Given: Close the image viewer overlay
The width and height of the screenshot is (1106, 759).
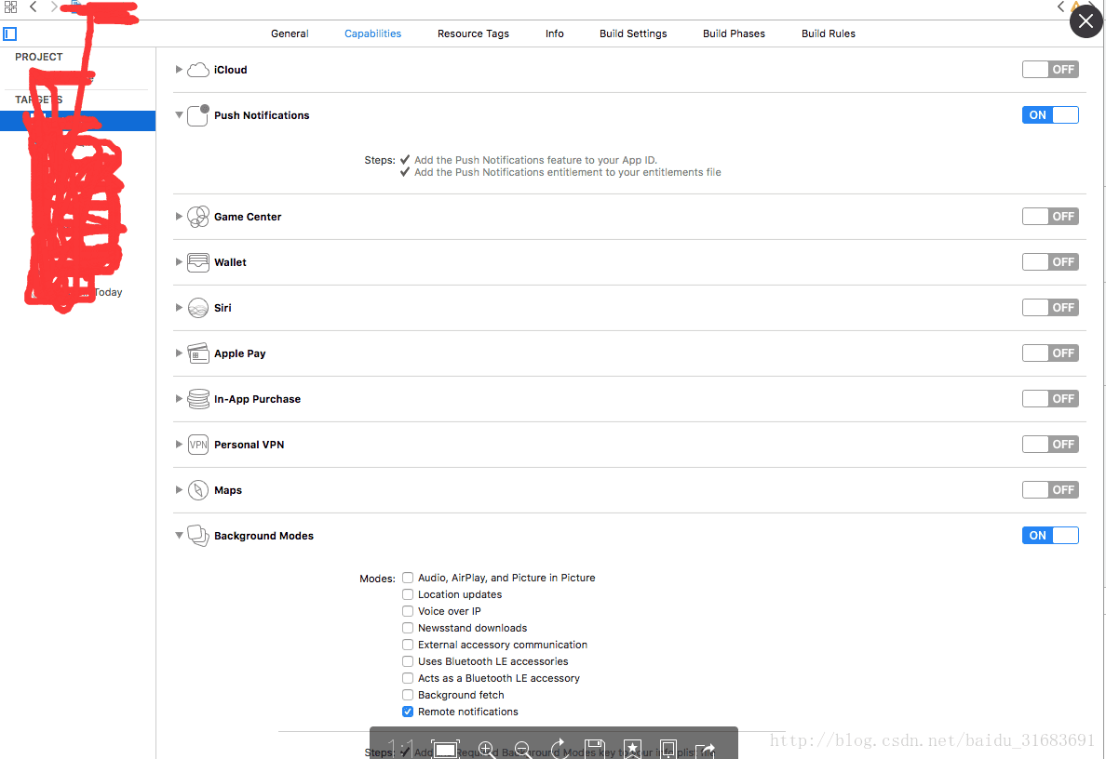Looking at the screenshot, I should pyautogui.click(x=1086, y=21).
